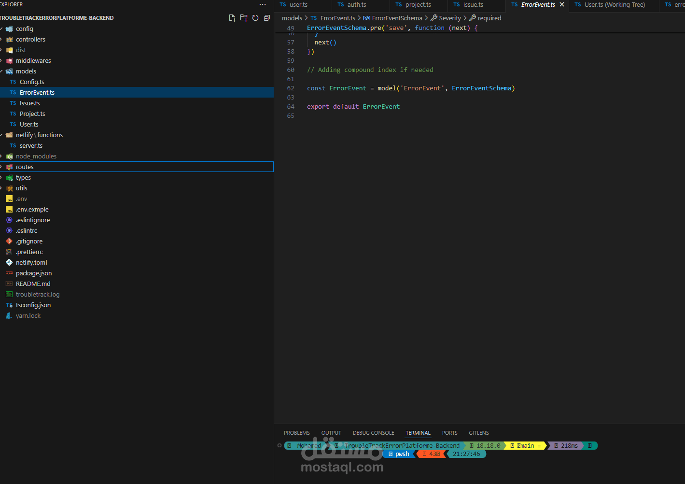Open the .prettierrc file

coord(137,252)
